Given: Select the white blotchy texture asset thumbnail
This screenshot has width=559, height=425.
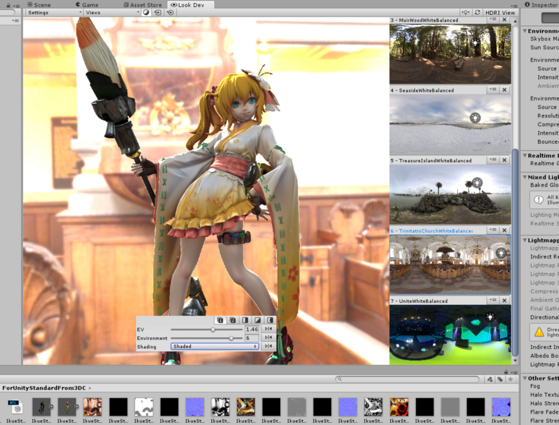Looking at the screenshot, I should (x=144, y=407).
